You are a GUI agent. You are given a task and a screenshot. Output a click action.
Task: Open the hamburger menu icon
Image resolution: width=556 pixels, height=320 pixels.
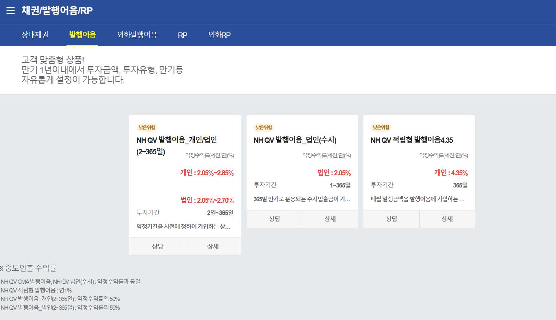[x=10, y=11]
